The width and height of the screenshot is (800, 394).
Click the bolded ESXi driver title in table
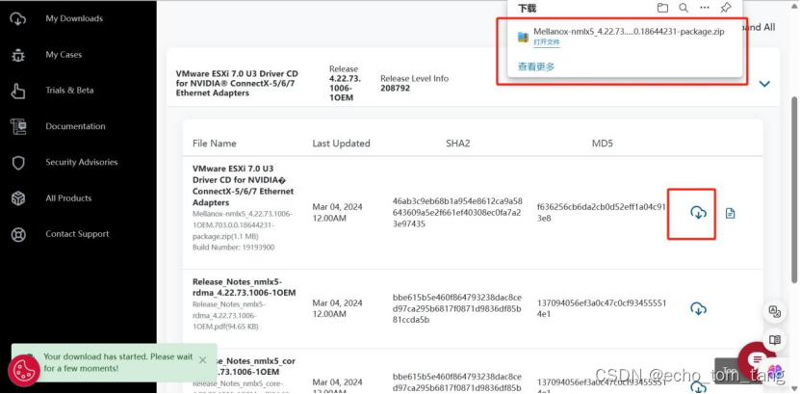pyautogui.click(x=243, y=185)
